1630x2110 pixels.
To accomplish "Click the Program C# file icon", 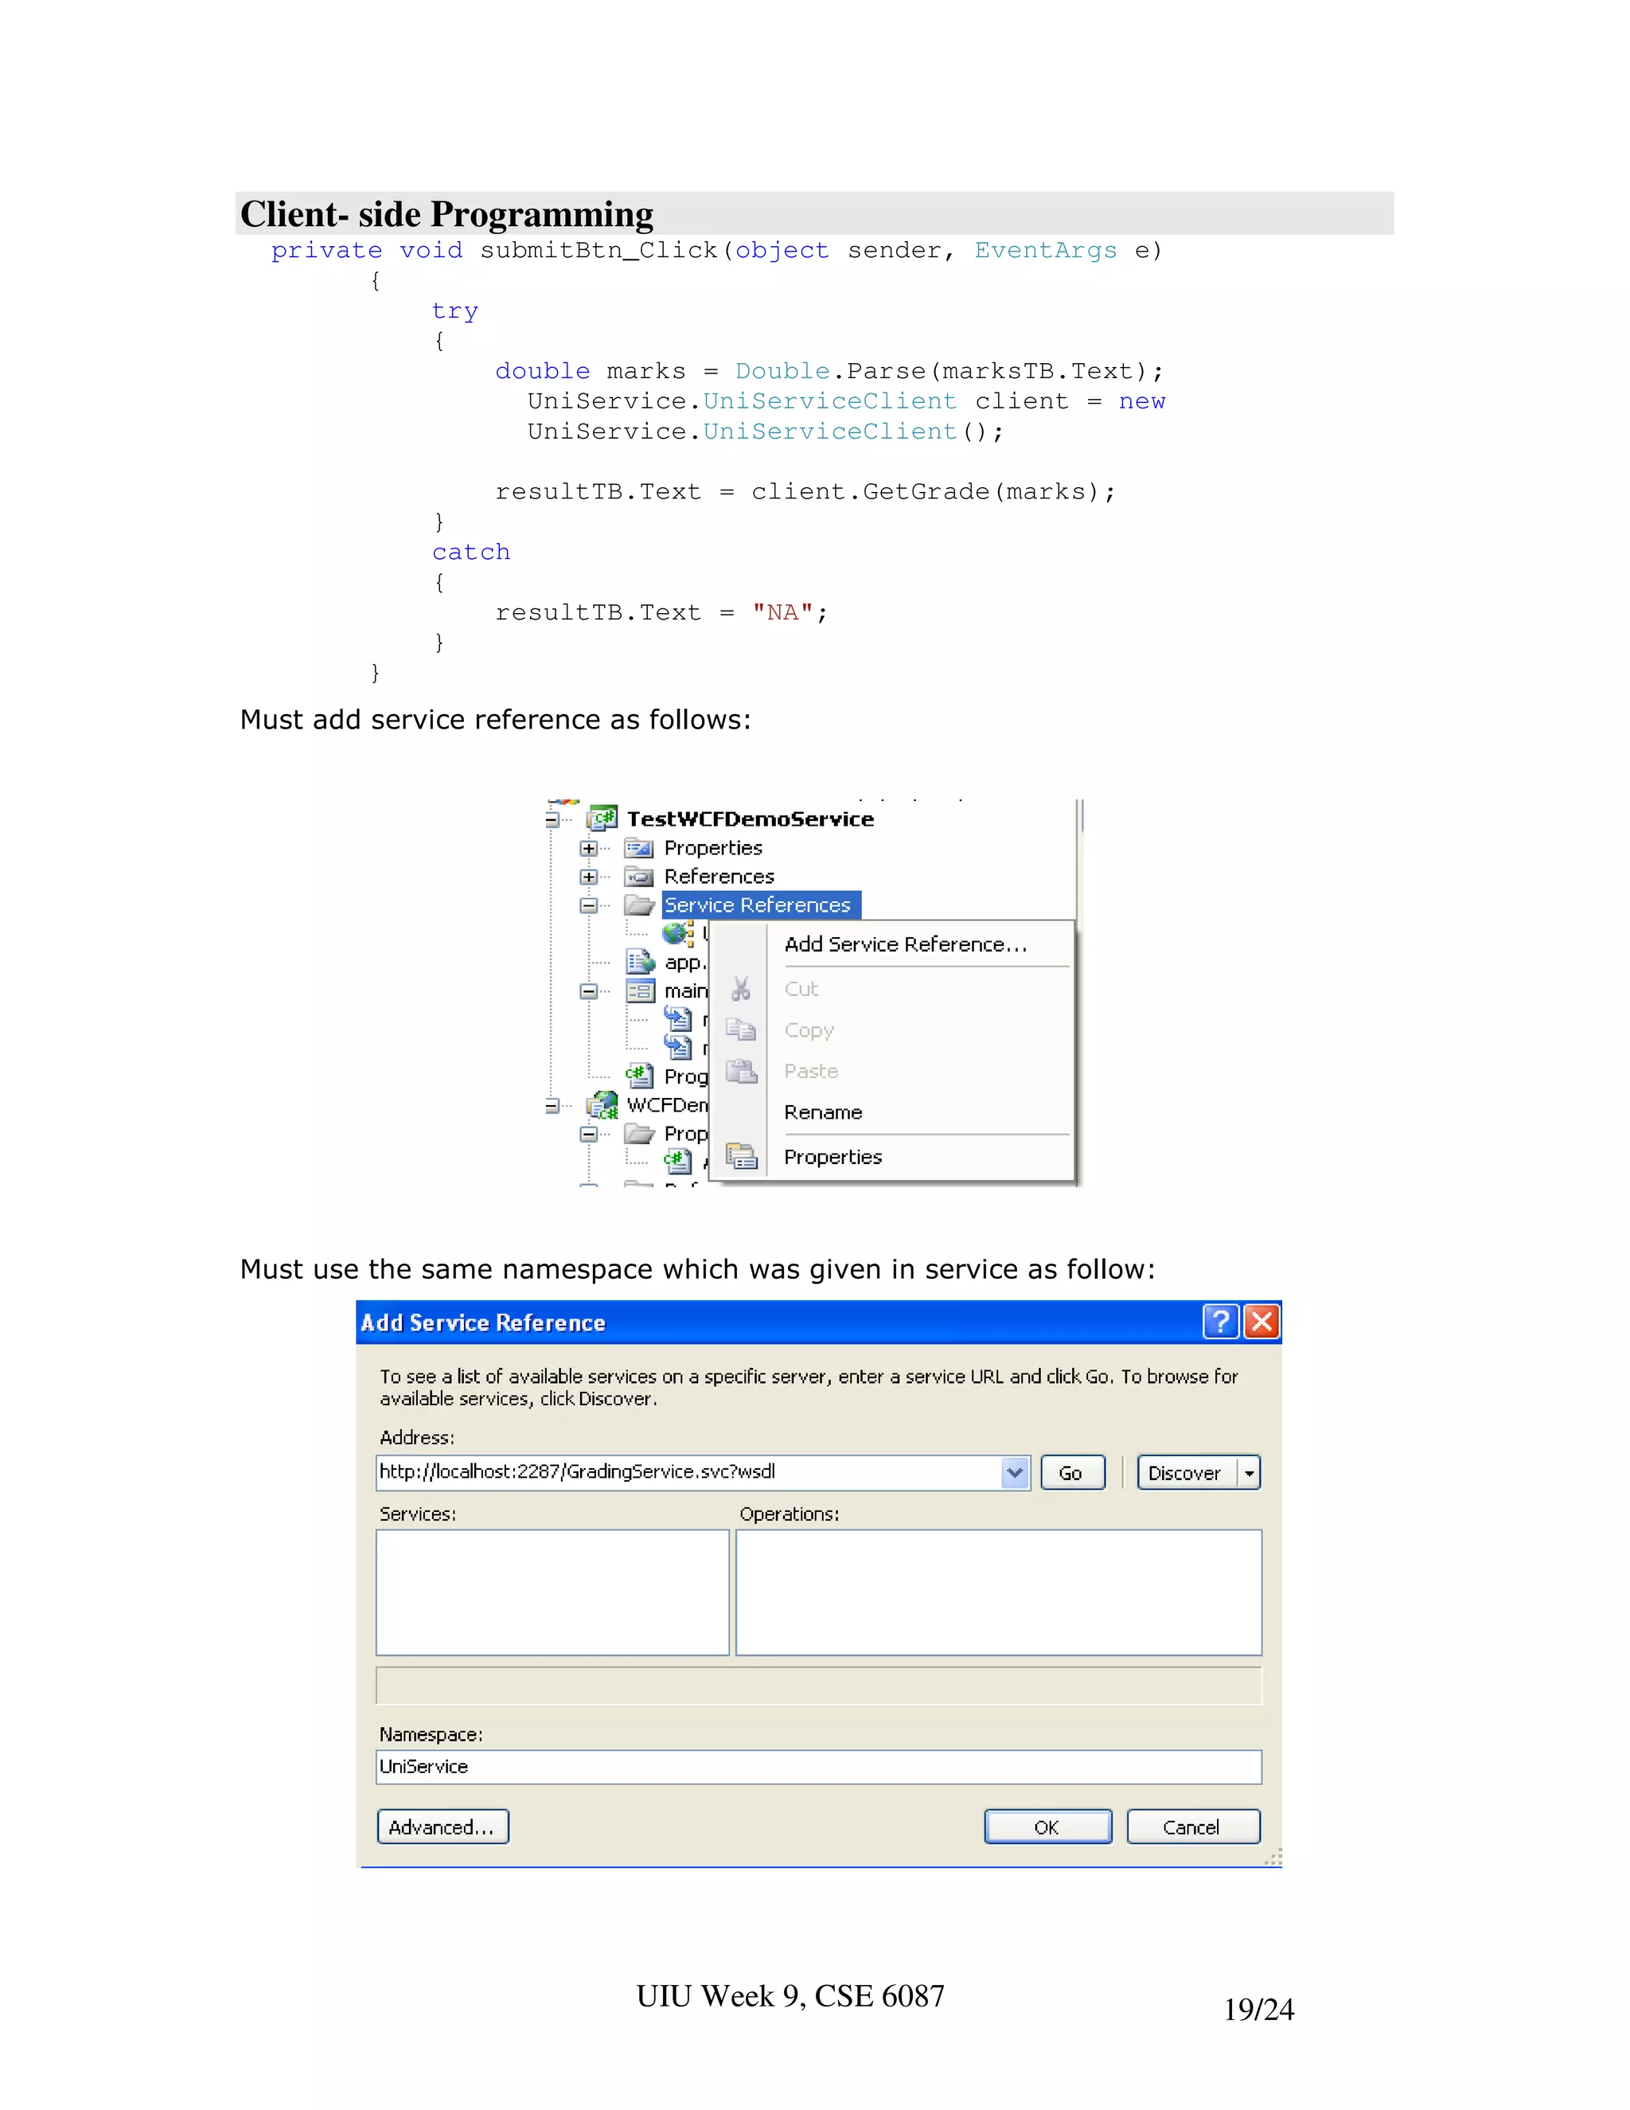I will 639,1075.
